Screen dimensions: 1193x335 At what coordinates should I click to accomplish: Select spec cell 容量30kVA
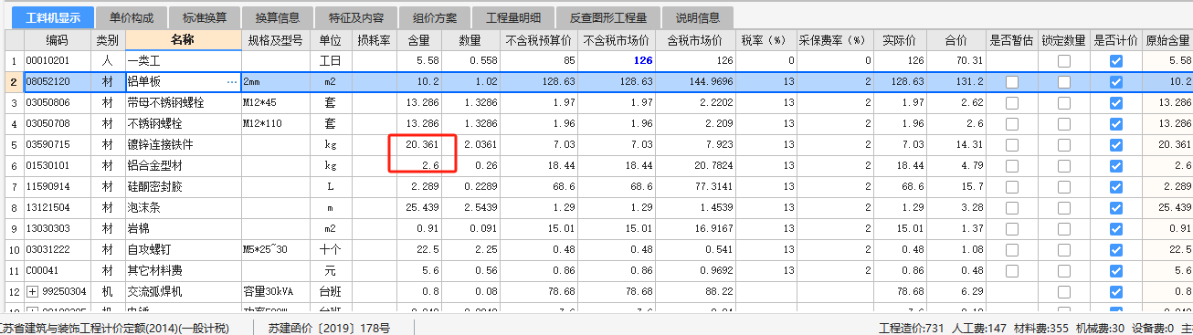pyautogui.click(x=276, y=291)
